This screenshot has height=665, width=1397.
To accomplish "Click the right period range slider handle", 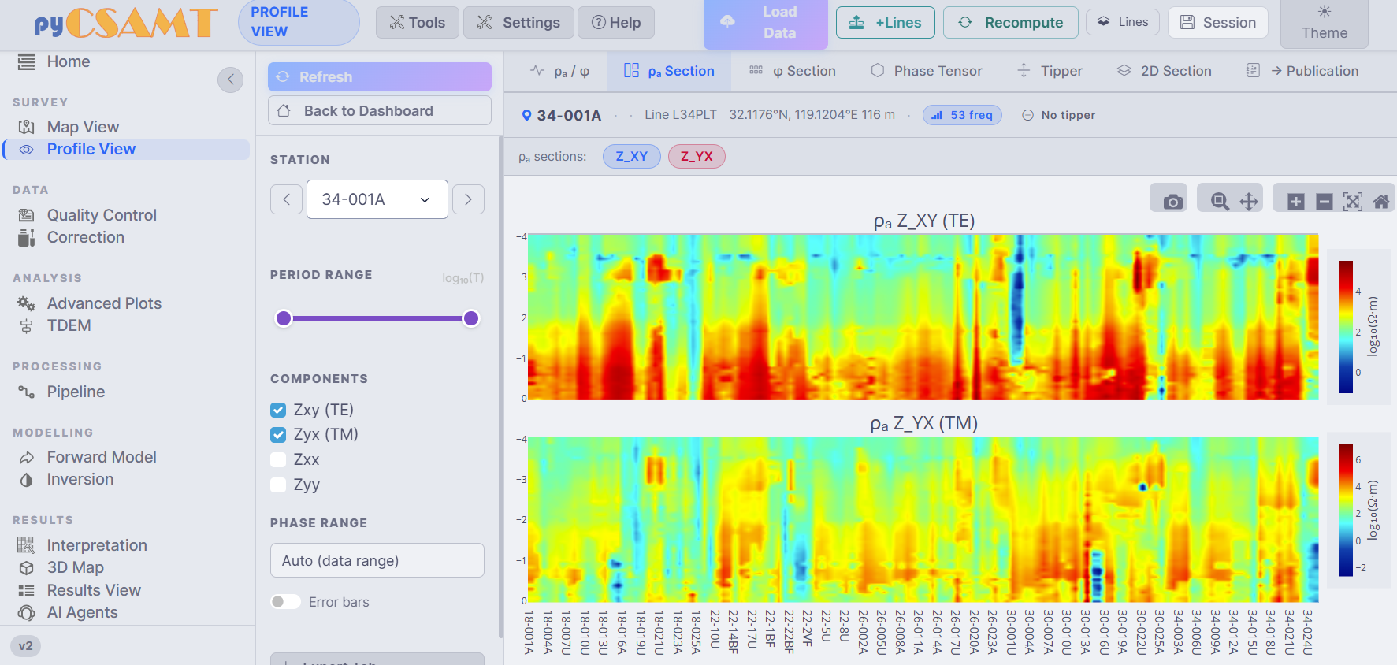I will click(471, 318).
